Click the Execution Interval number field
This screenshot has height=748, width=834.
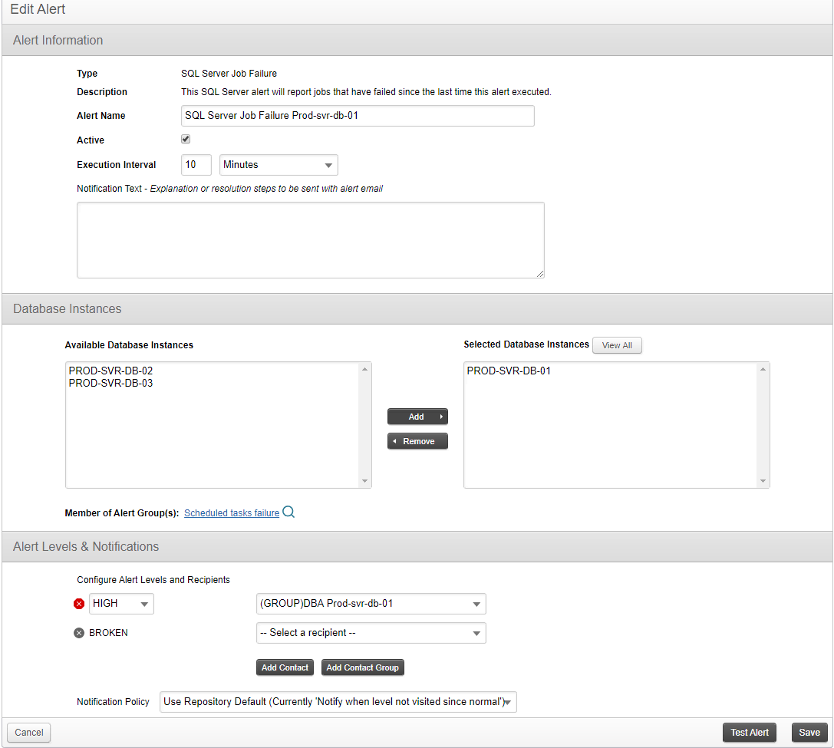[x=196, y=165]
